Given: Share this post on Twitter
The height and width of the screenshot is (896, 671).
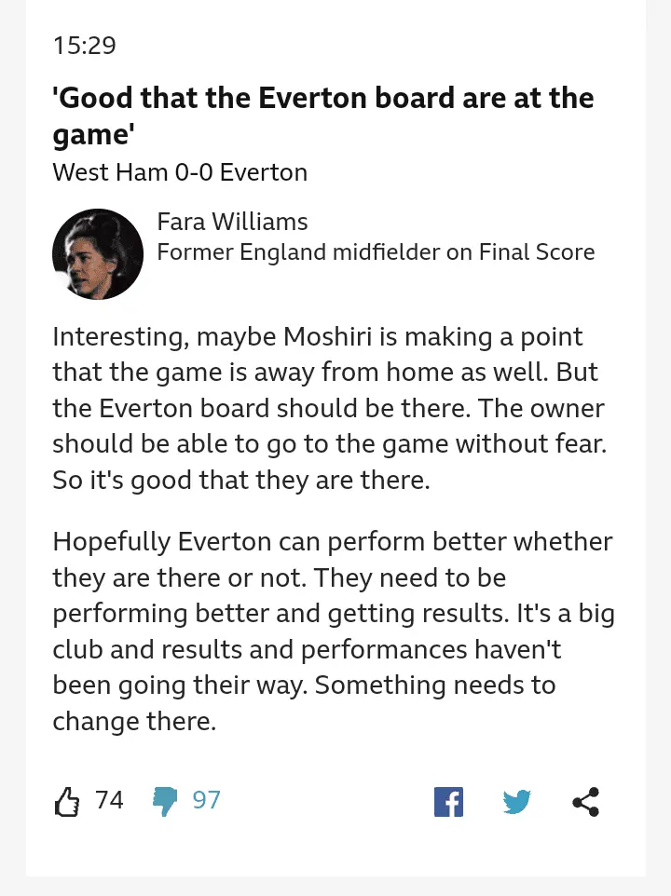Looking at the screenshot, I should pyautogui.click(x=516, y=802).
